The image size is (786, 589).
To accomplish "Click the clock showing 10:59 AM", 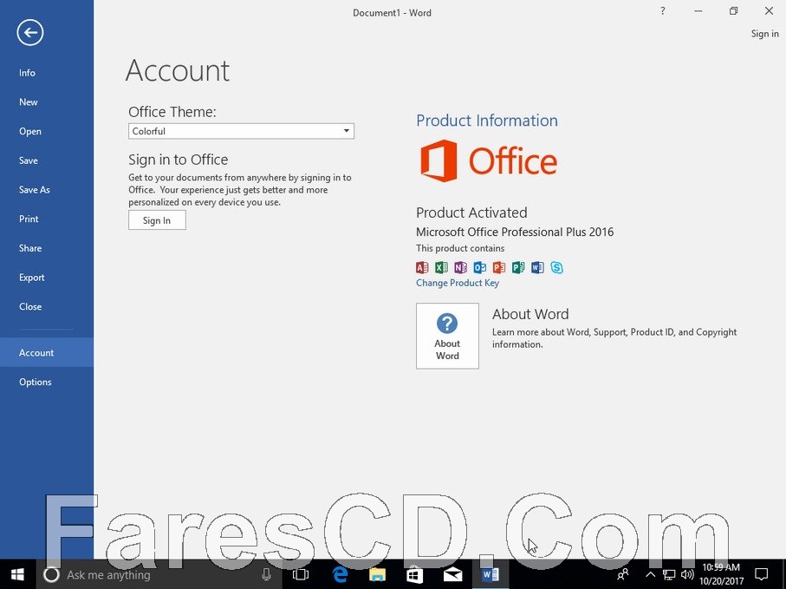I will click(x=721, y=567).
